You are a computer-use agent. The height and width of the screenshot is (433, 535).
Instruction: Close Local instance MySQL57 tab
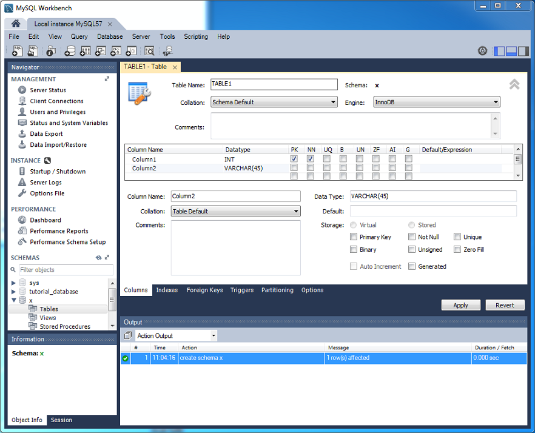pyautogui.click(x=110, y=24)
